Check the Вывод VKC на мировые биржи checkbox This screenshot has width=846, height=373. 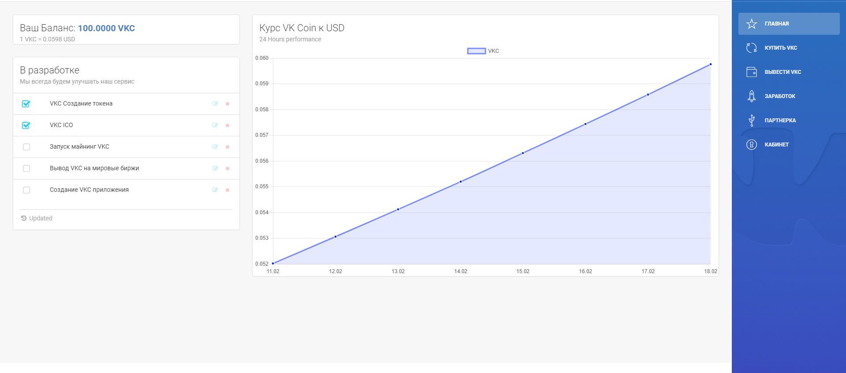tap(26, 168)
